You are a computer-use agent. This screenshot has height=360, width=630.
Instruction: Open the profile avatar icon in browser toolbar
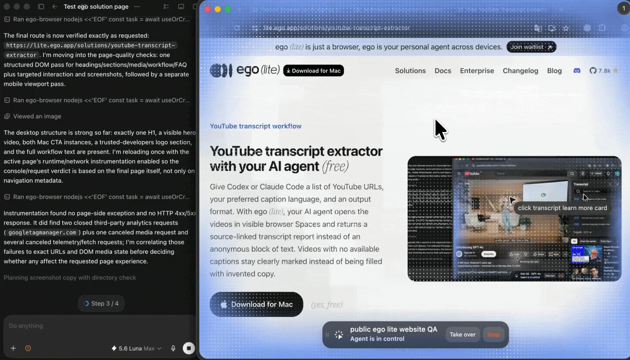pyautogui.click(x=625, y=28)
